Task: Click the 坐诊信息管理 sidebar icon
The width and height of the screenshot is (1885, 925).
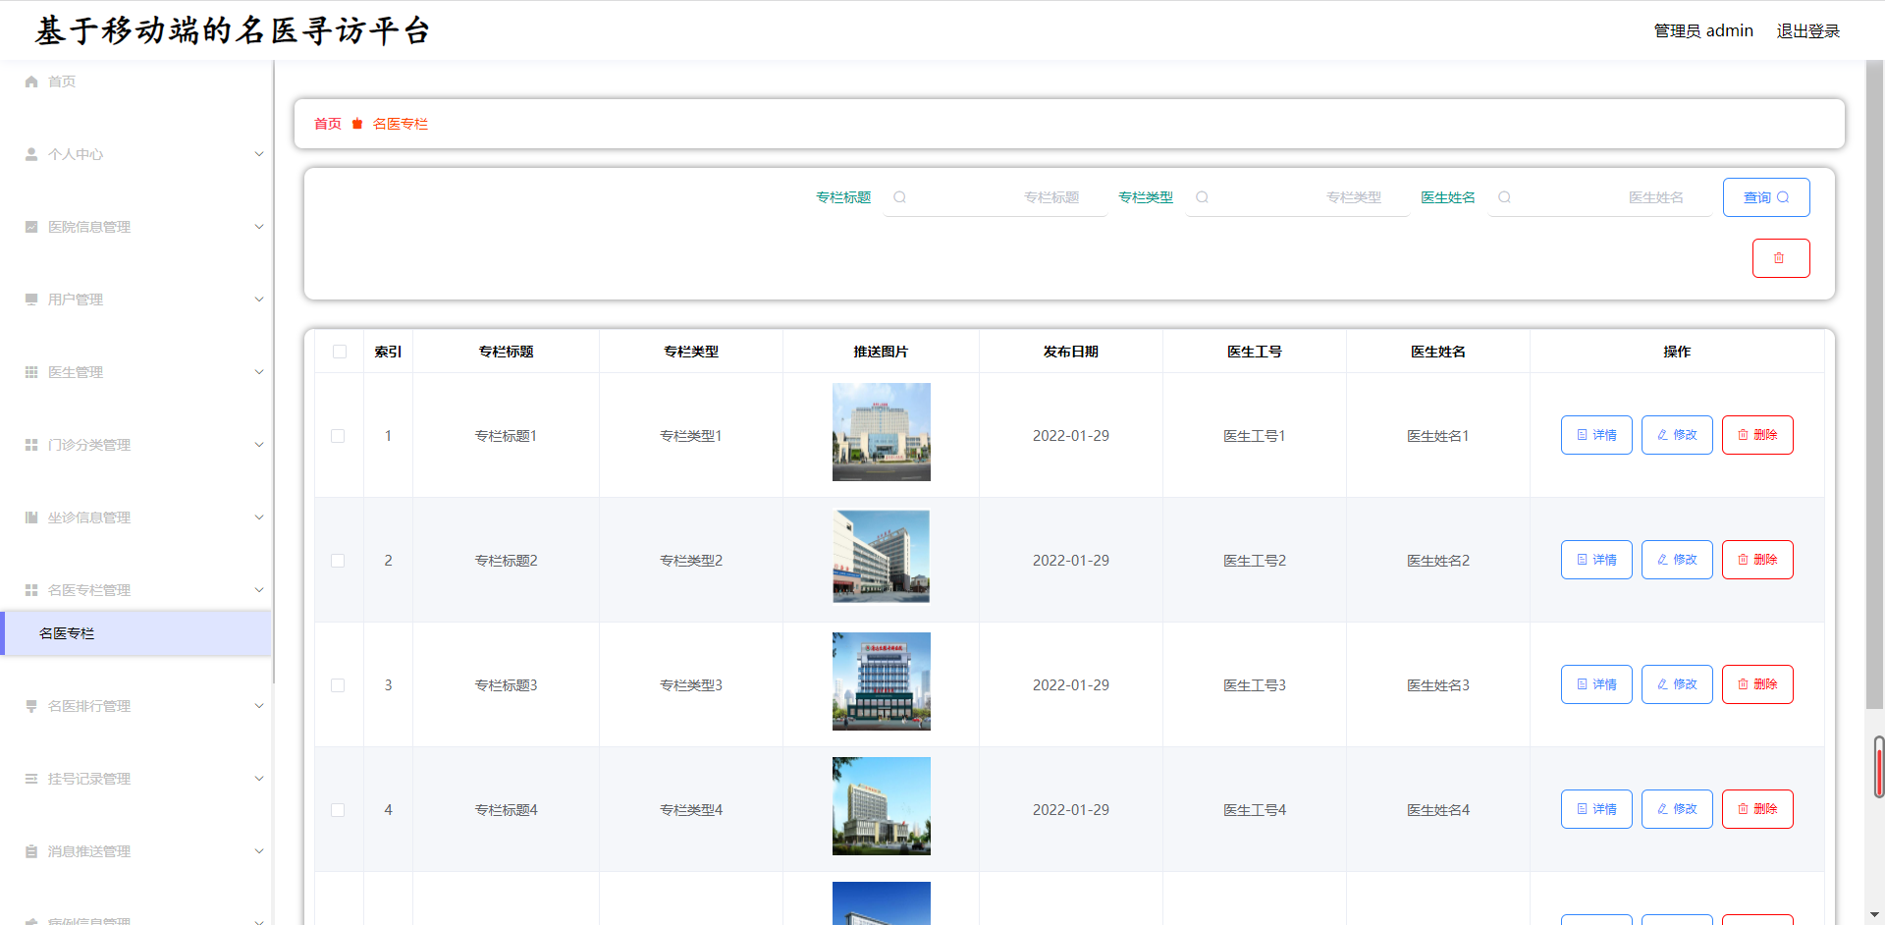Action: click(31, 517)
